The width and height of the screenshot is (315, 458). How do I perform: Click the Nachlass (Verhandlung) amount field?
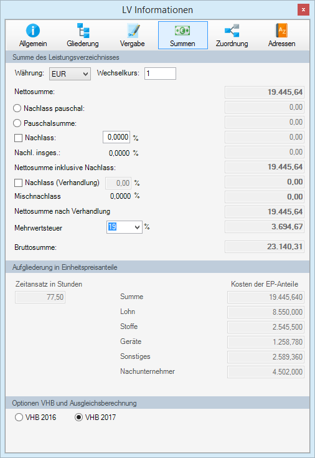(x=265, y=182)
